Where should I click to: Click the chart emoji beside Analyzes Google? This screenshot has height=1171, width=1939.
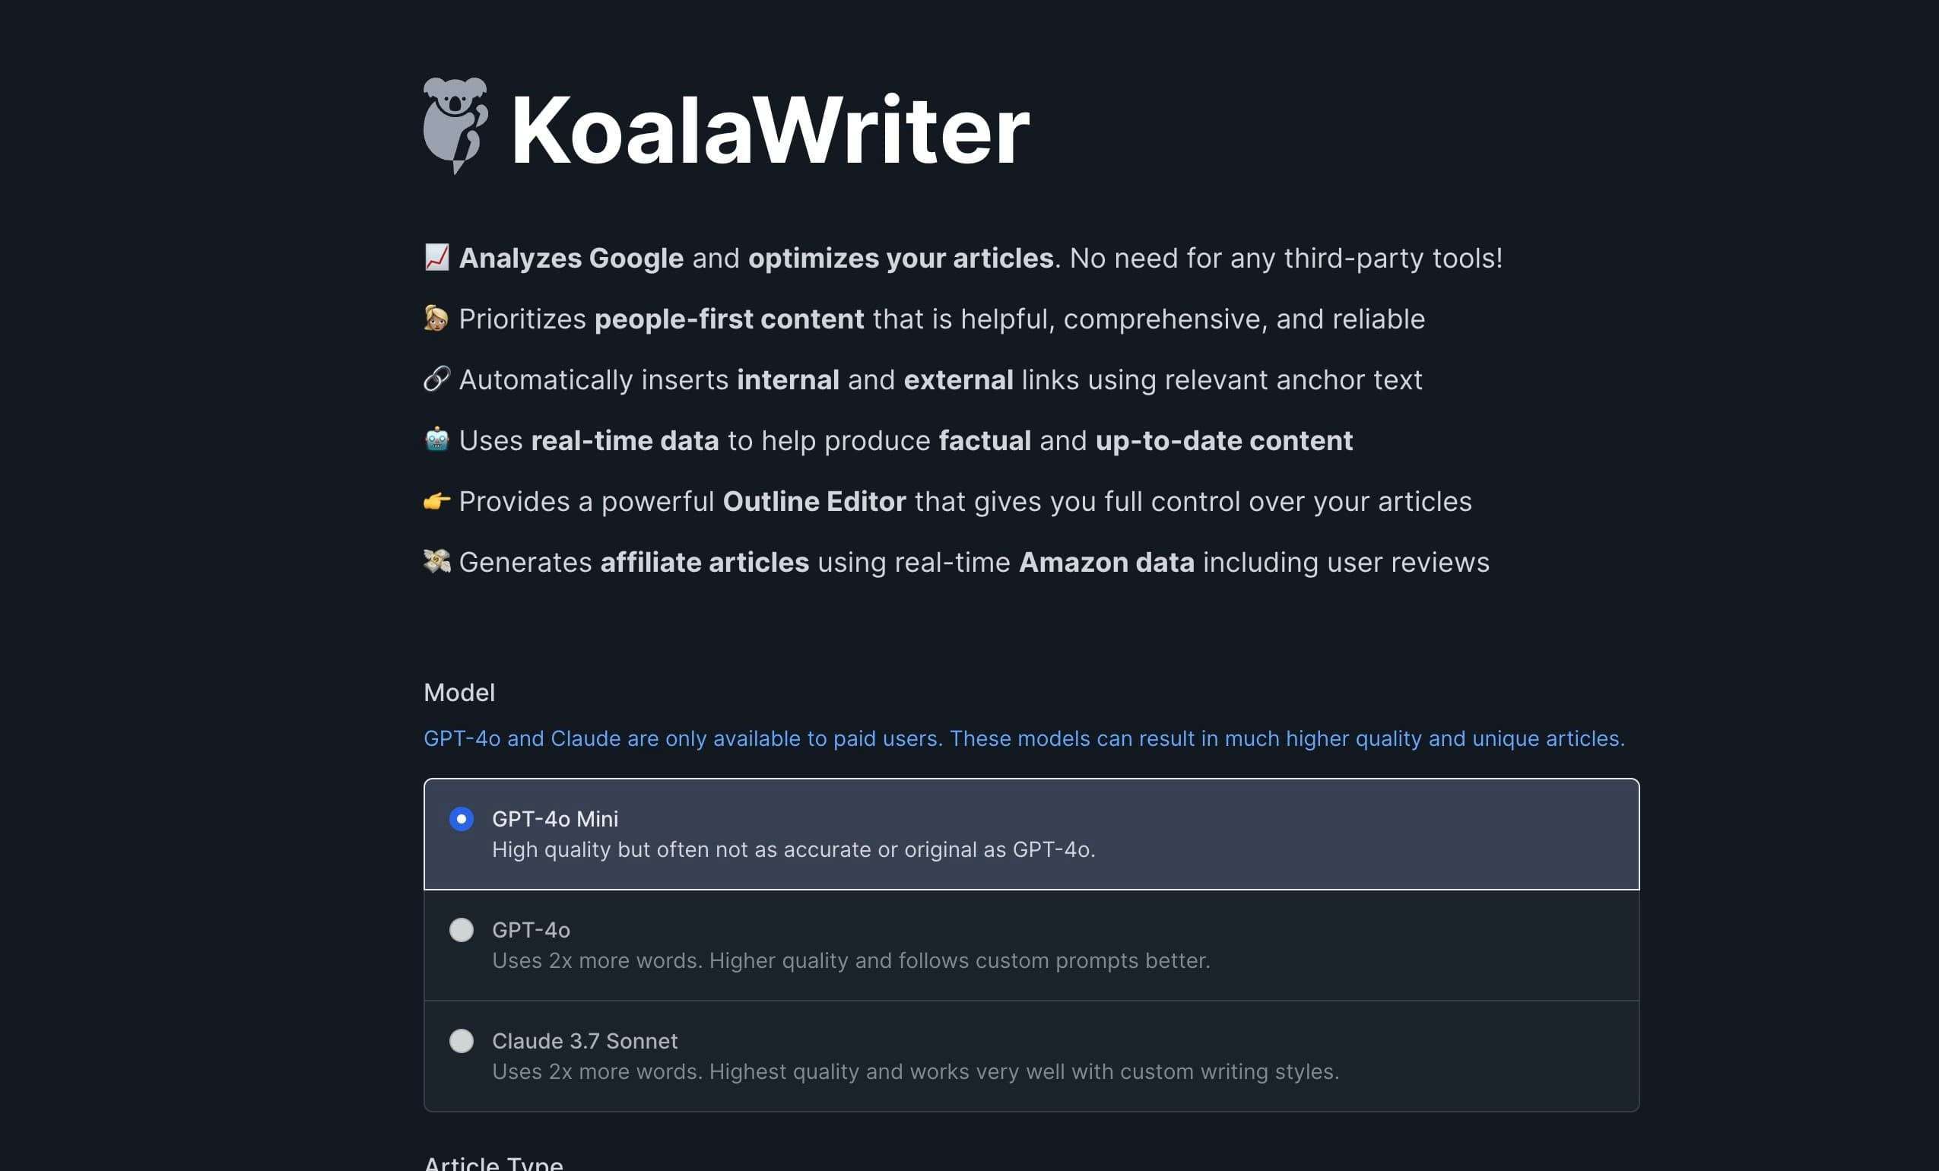point(436,257)
